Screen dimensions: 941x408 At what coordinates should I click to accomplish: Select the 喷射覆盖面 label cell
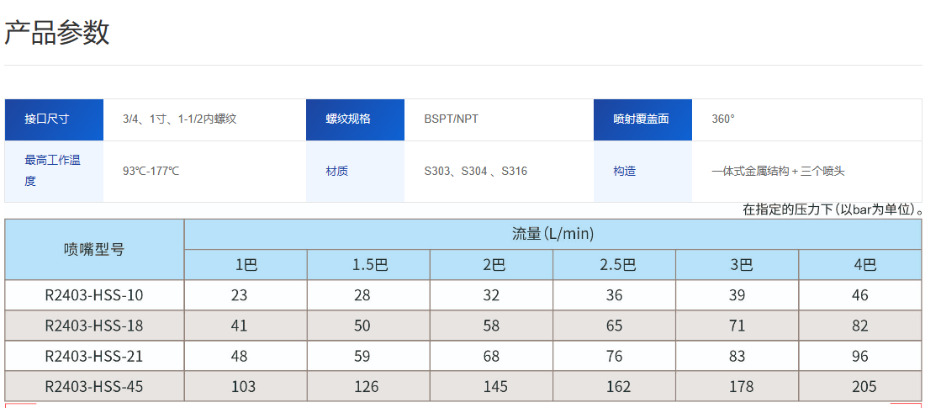click(x=642, y=119)
